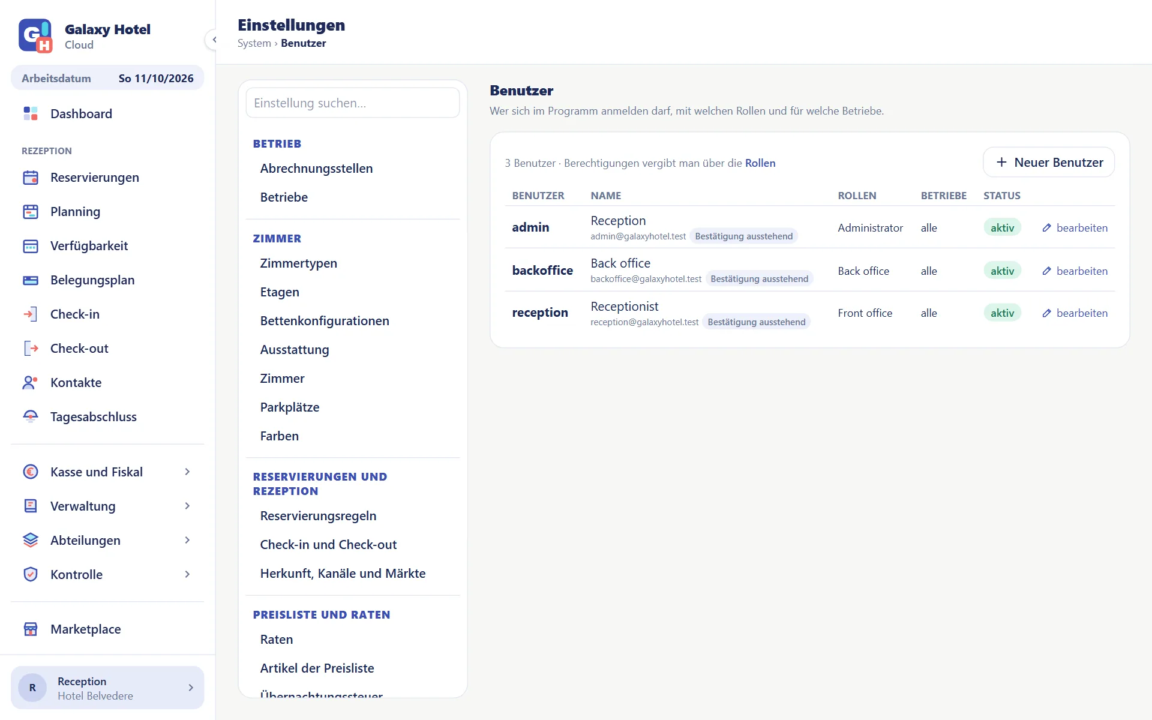Open the Arbeitsdatum date selector
The width and height of the screenshot is (1152, 720).
[107, 78]
